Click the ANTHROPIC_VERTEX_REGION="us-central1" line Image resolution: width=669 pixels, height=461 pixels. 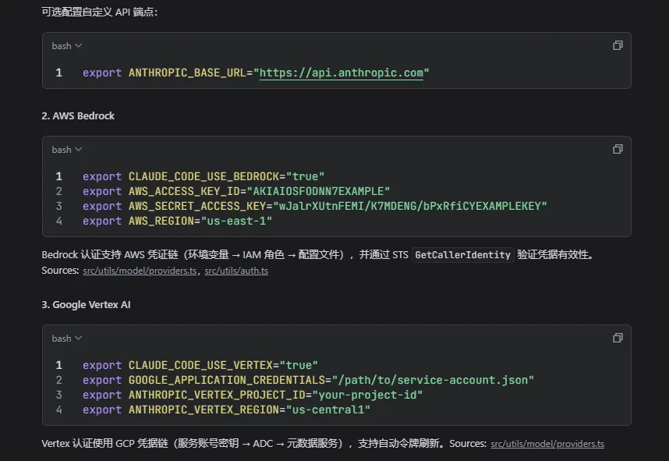tap(226, 410)
